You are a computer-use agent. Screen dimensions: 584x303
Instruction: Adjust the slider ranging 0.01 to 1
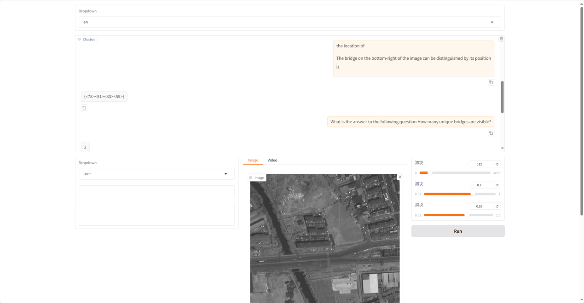pos(459,194)
